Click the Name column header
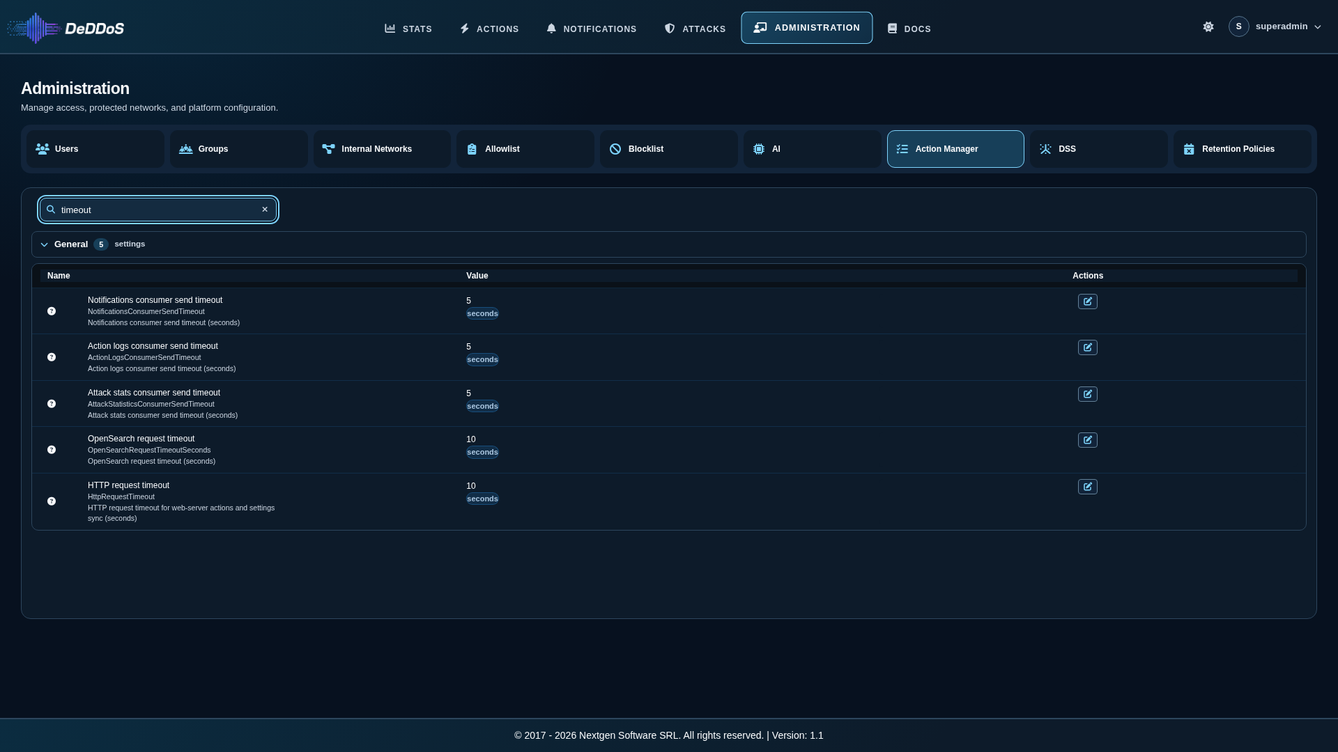 [x=59, y=276]
